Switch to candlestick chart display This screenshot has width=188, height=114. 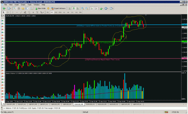pyautogui.click(x=74, y=8)
